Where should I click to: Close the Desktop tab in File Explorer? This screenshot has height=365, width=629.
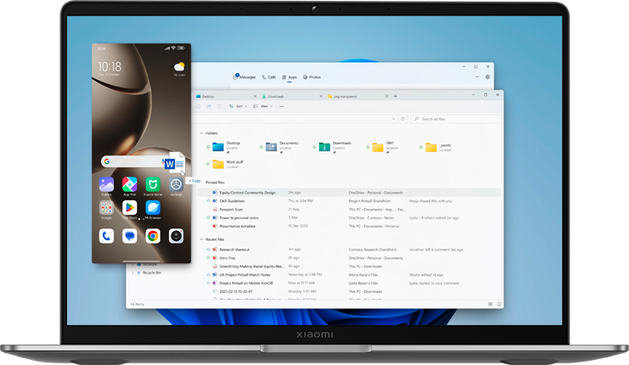(x=256, y=96)
